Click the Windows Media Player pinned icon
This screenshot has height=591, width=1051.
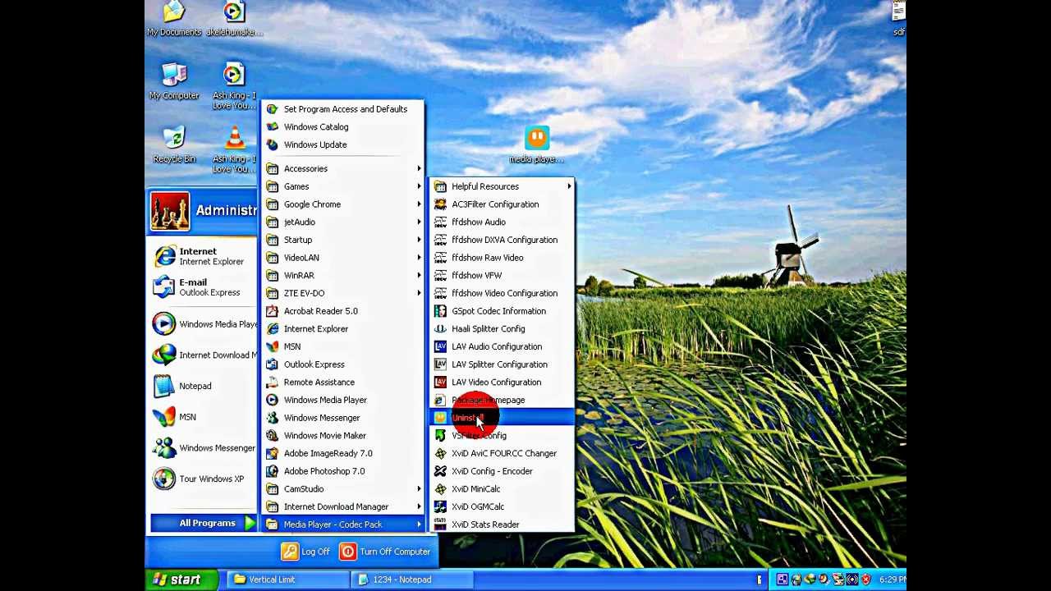tap(164, 324)
